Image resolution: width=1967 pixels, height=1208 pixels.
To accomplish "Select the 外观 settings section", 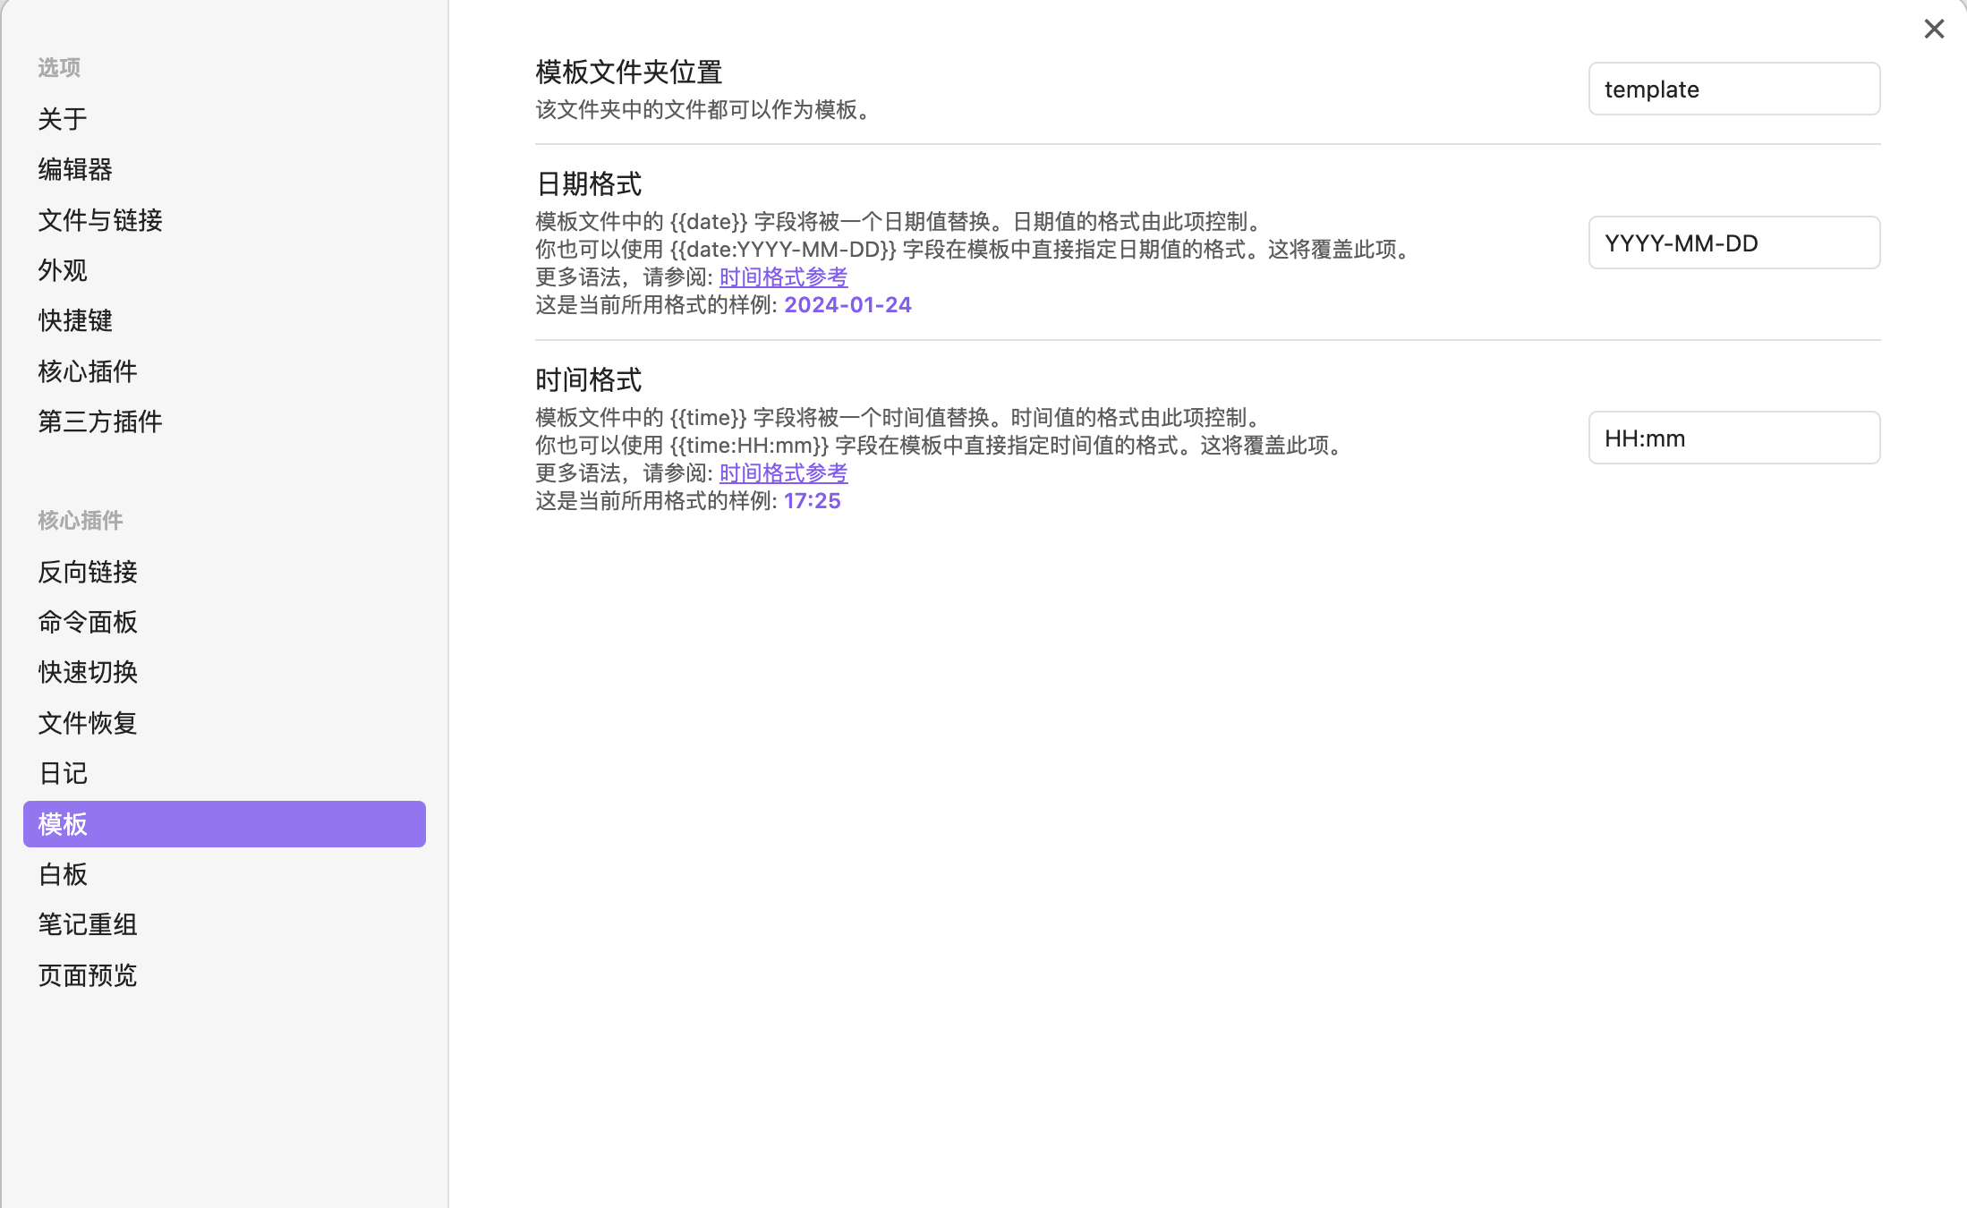I will [x=63, y=270].
